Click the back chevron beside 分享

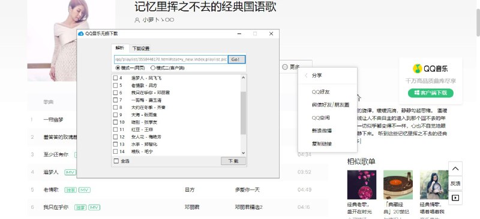tap(306, 75)
